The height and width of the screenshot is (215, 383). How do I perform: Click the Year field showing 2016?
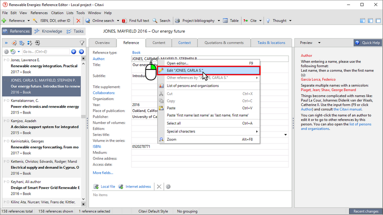pos(210,105)
